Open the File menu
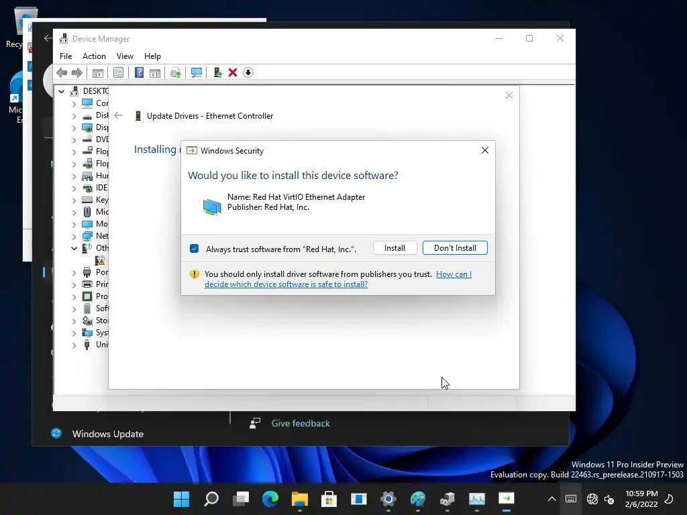The width and height of the screenshot is (687, 515). click(66, 56)
